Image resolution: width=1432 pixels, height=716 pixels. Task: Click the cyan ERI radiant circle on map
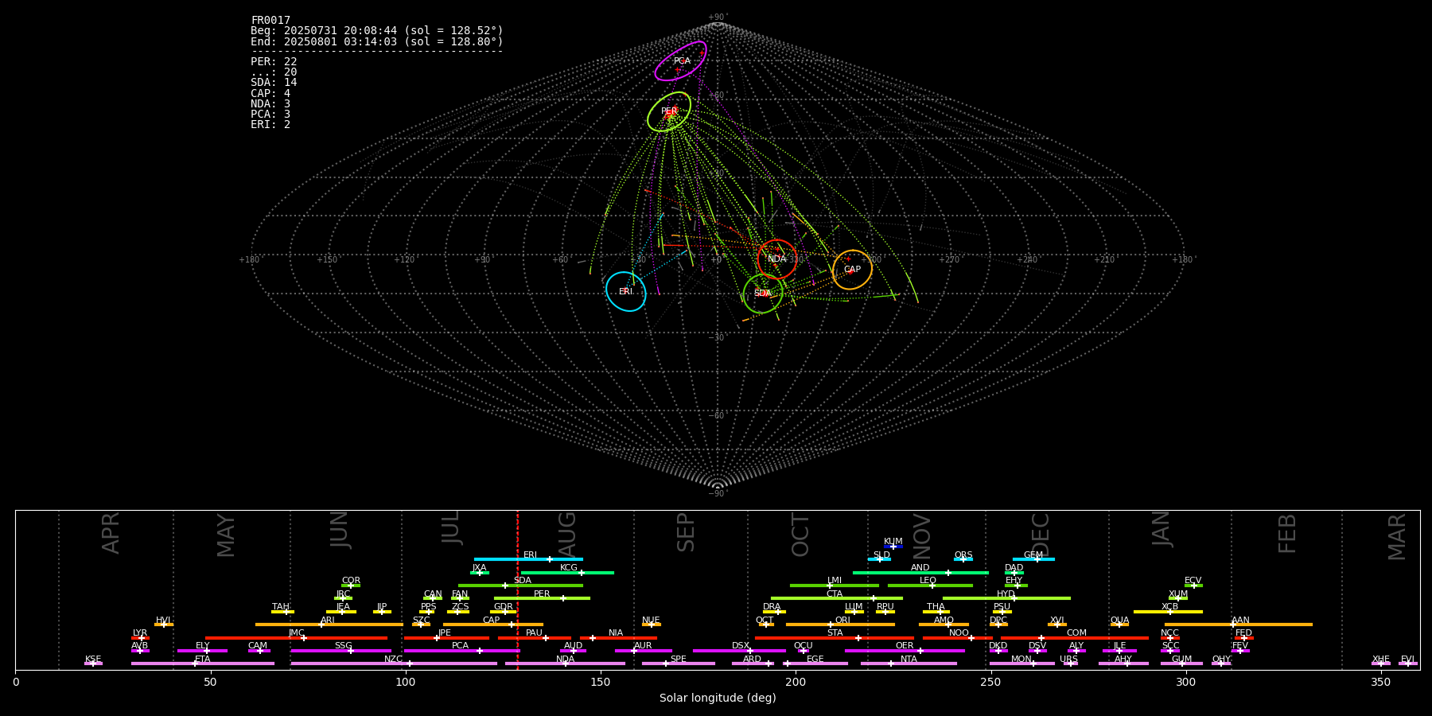tap(626, 291)
